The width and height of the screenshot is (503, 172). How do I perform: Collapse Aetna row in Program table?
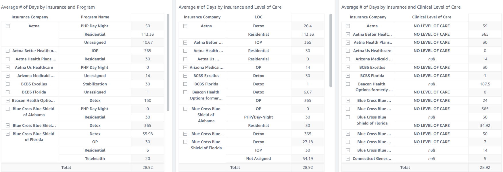coord(8,26)
